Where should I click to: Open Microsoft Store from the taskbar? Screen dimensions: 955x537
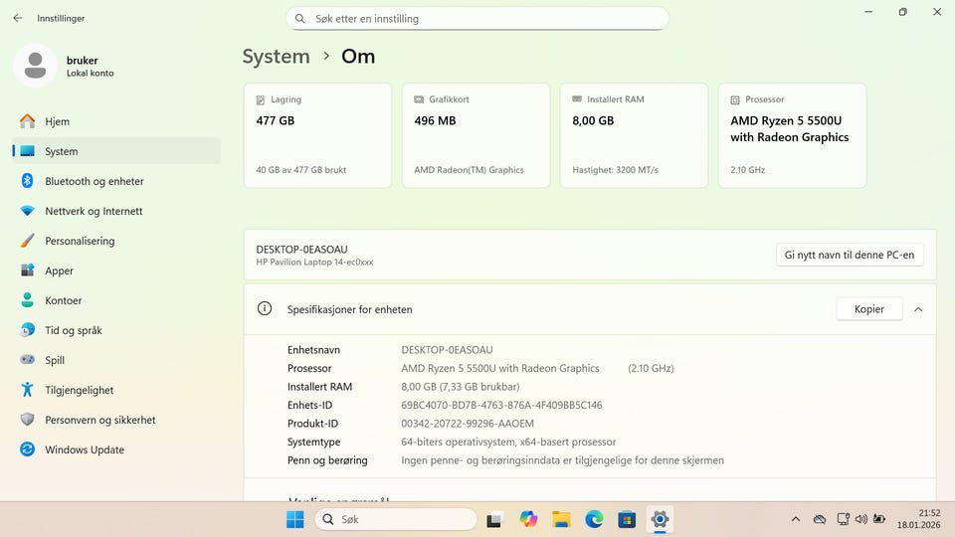[x=627, y=519]
